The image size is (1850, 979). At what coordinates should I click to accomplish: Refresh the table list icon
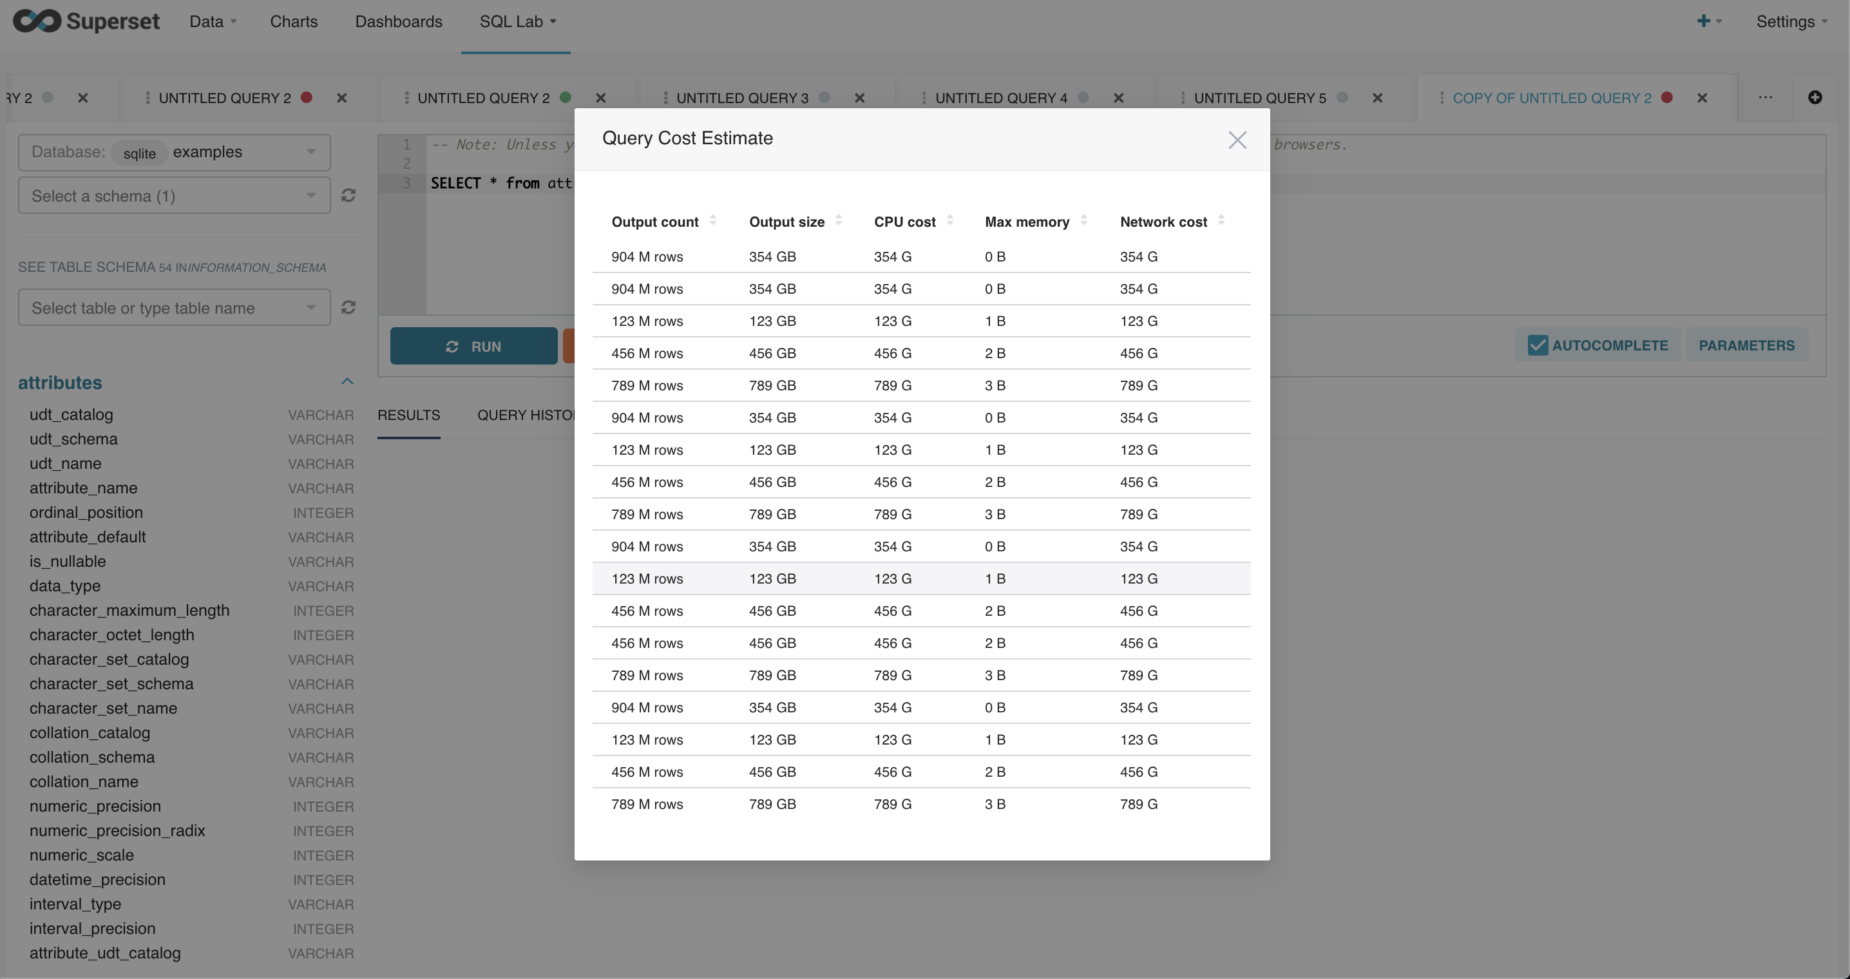click(x=348, y=307)
